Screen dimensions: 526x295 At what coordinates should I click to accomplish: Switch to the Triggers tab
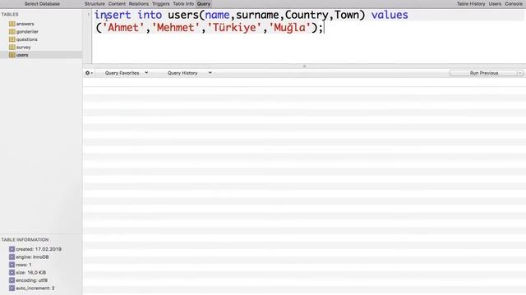(161, 3)
